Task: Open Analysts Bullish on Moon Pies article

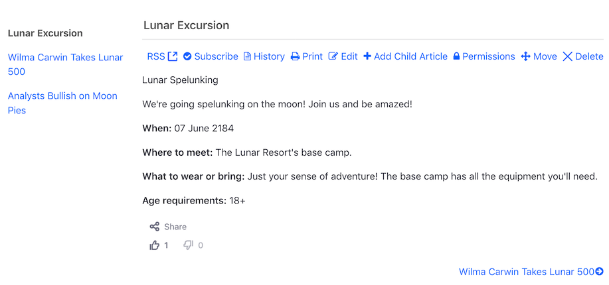Action: click(x=62, y=103)
